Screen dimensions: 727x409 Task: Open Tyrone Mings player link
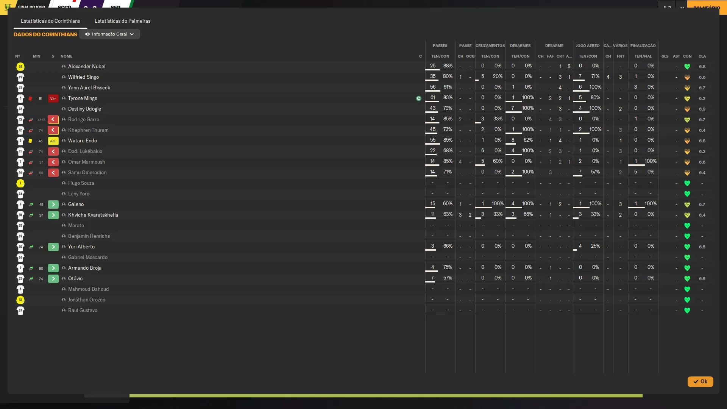[83, 98]
